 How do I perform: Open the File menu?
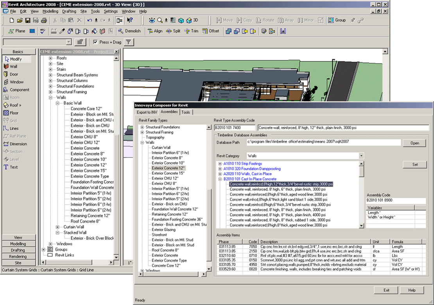(x=13, y=11)
